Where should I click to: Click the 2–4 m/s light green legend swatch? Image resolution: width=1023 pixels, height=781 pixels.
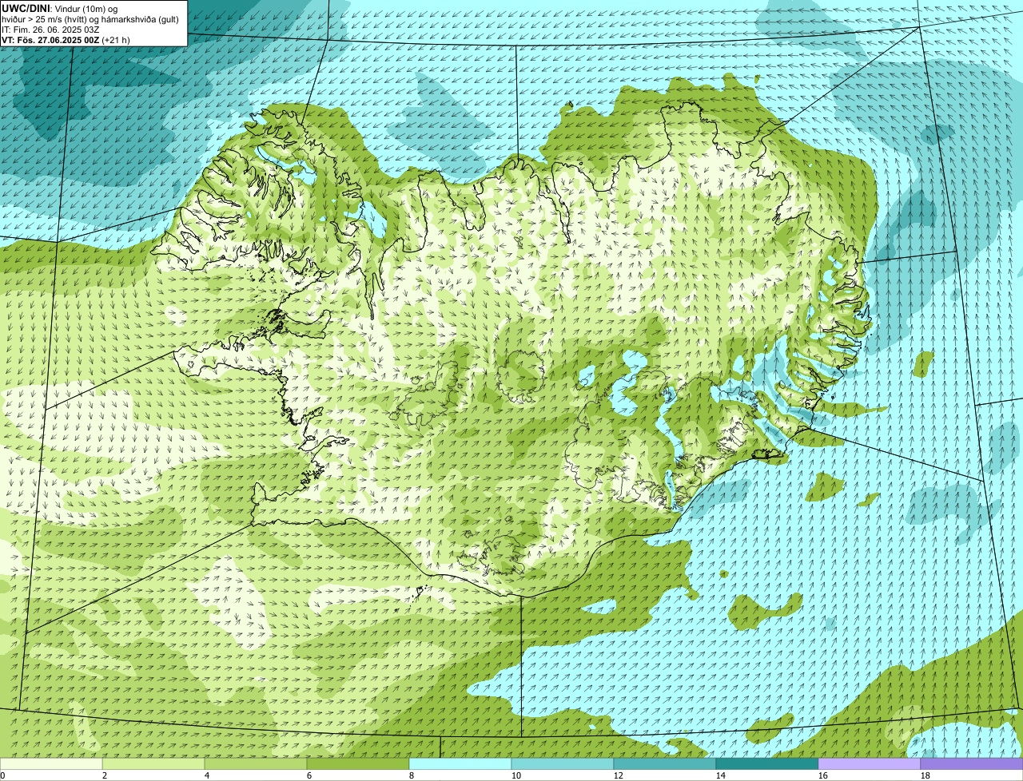pos(153,763)
